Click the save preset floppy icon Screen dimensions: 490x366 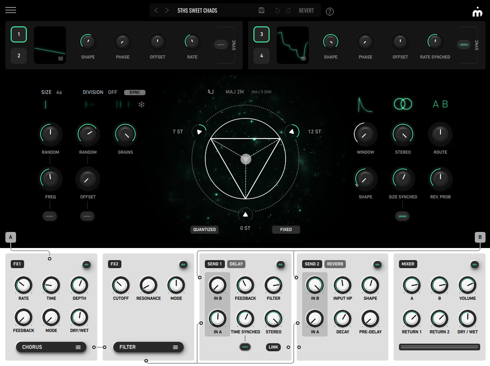click(262, 11)
